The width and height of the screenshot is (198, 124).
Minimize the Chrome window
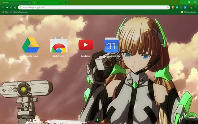[x=183, y=2]
